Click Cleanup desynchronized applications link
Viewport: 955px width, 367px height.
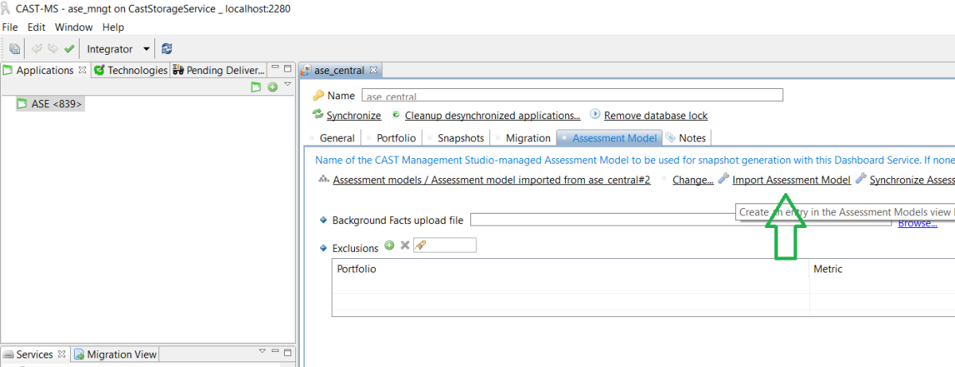click(492, 115)
